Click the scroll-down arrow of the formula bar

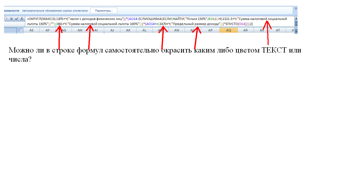(296, 25)
